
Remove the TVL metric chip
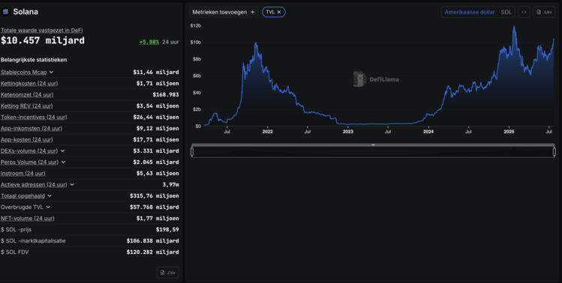point(279,12)
